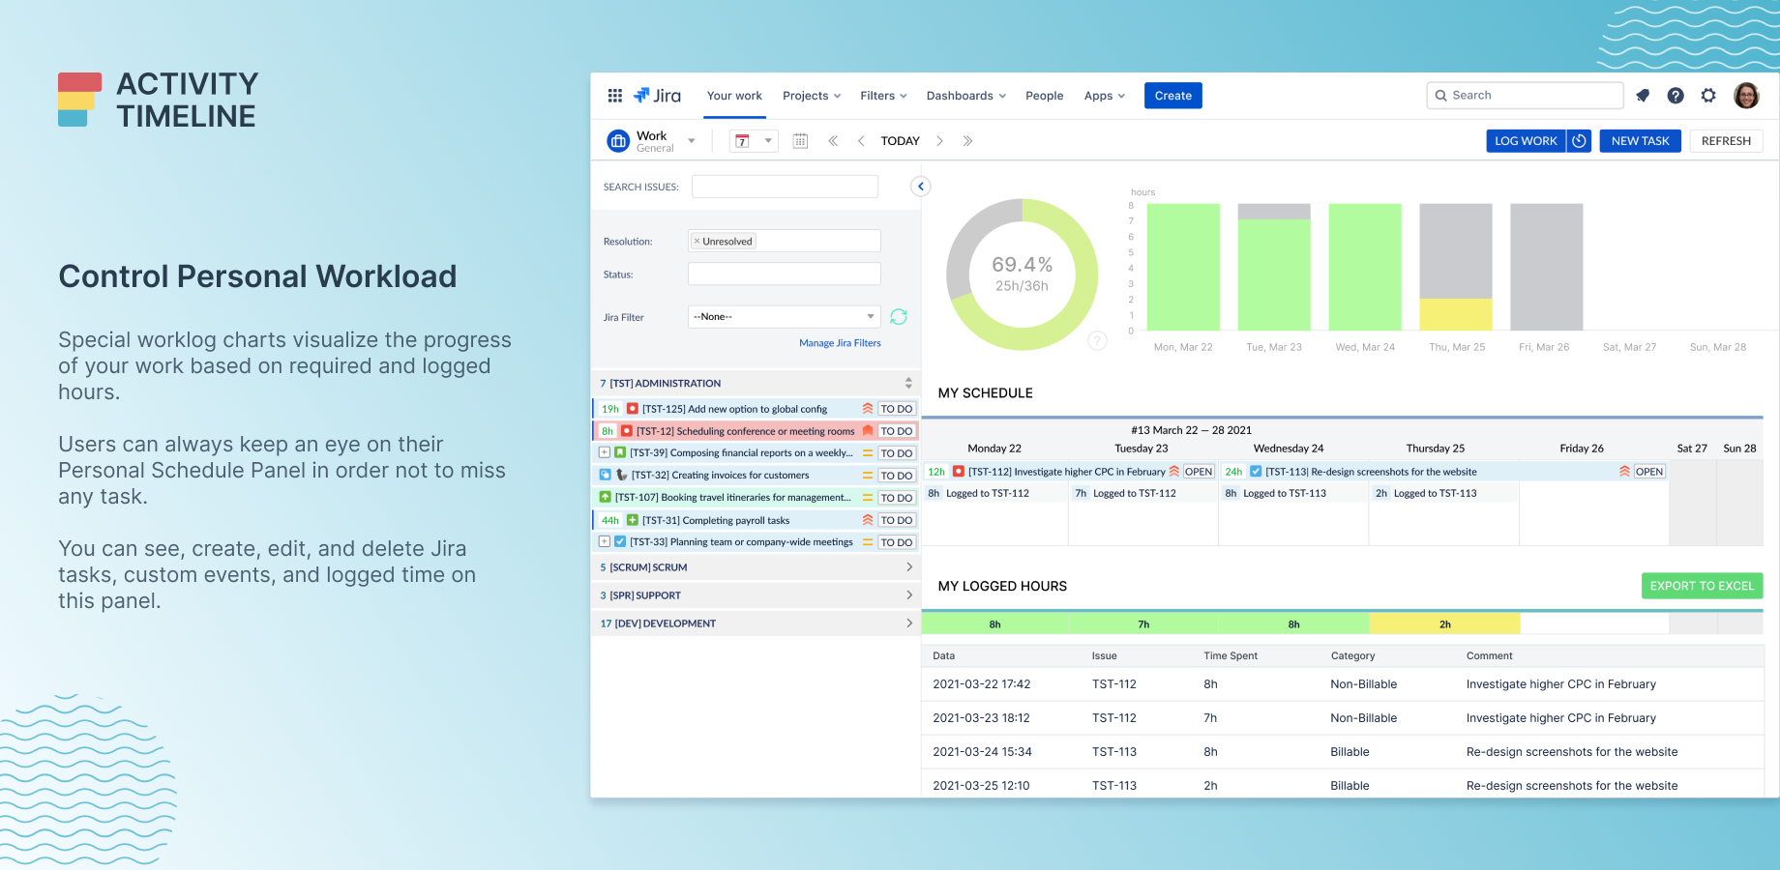Open the Work General dropdown arrow
This screenshot has height=870, width=1780.
(x=692, y=141)
